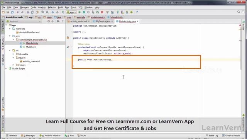Click the Cut scissors icon
Viewport: 247px width, 139px height.
[x=28, y=12]
